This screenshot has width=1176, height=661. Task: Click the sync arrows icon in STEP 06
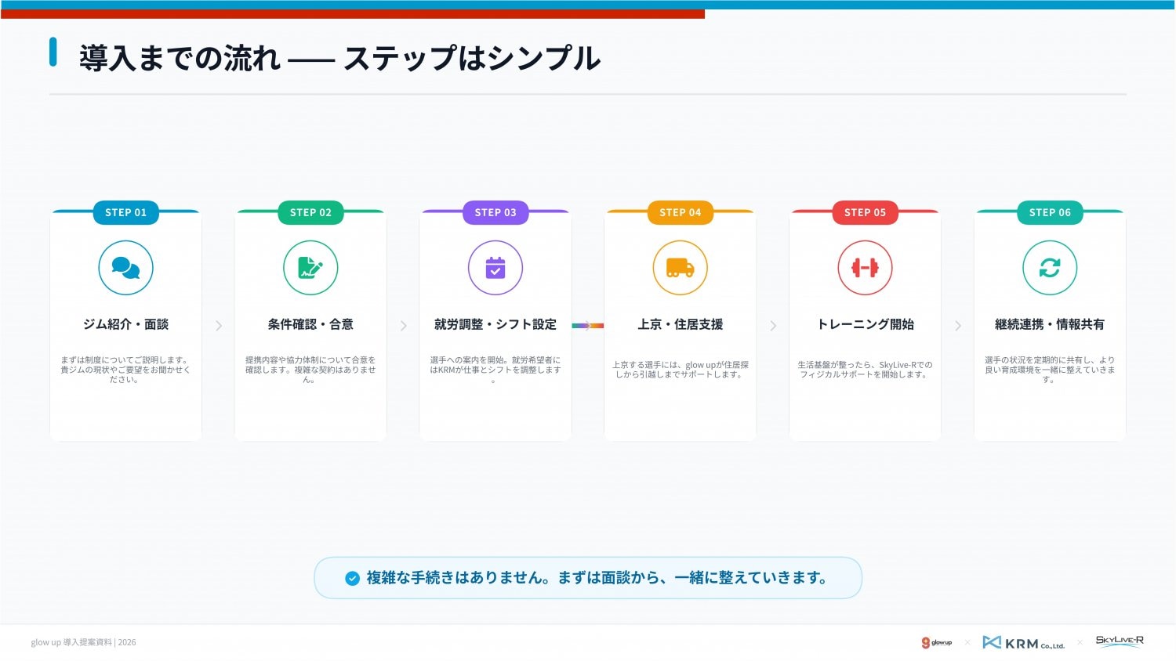click(x=1050, y=268)
